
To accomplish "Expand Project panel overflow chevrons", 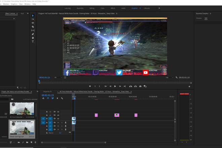I will tap(38, 91).
